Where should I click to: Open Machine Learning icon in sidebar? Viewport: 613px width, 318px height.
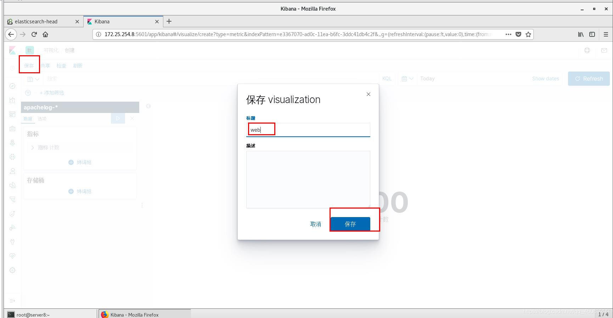(12, 157)
